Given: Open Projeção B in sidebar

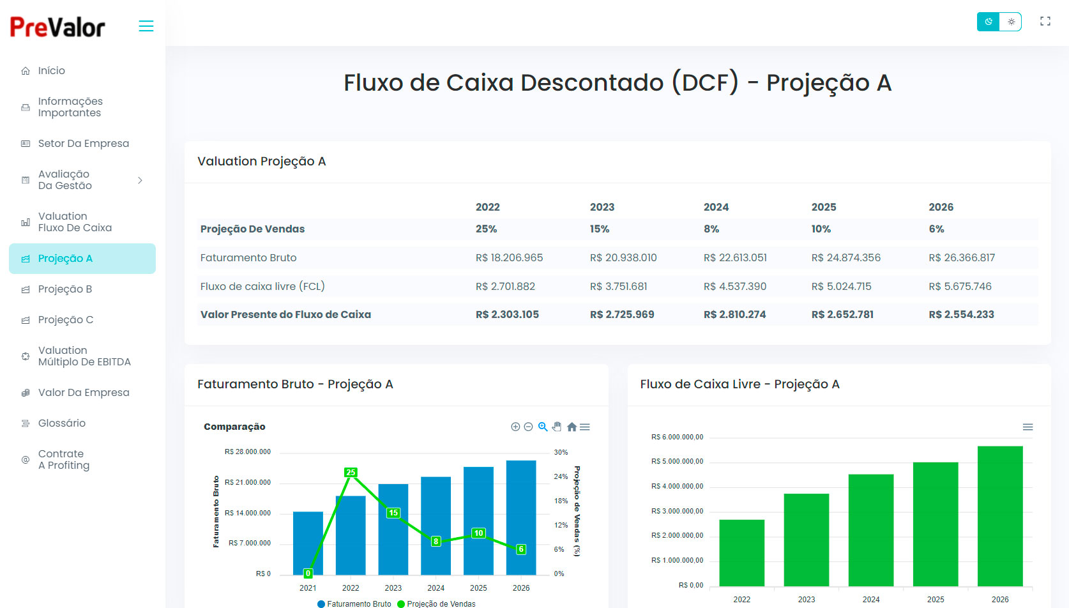Looking at the screenshot, I should click(65, 289).
